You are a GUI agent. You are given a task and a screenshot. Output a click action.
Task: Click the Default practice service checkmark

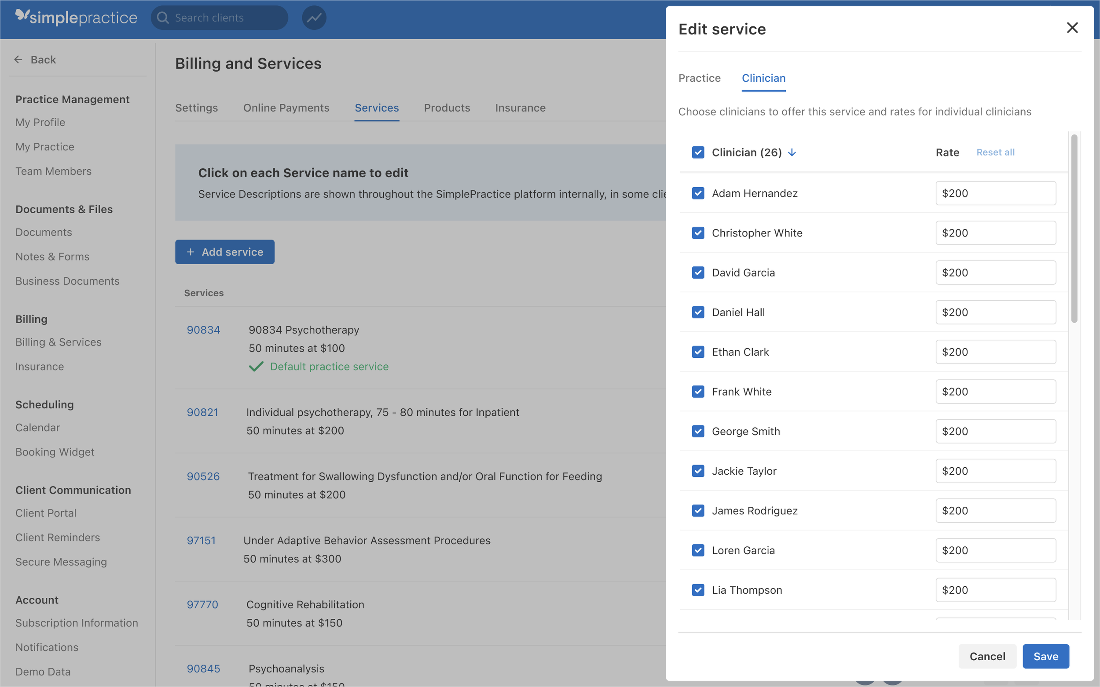click(256, 366)
